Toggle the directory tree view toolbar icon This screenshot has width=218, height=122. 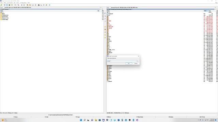(x=12, y=5)
